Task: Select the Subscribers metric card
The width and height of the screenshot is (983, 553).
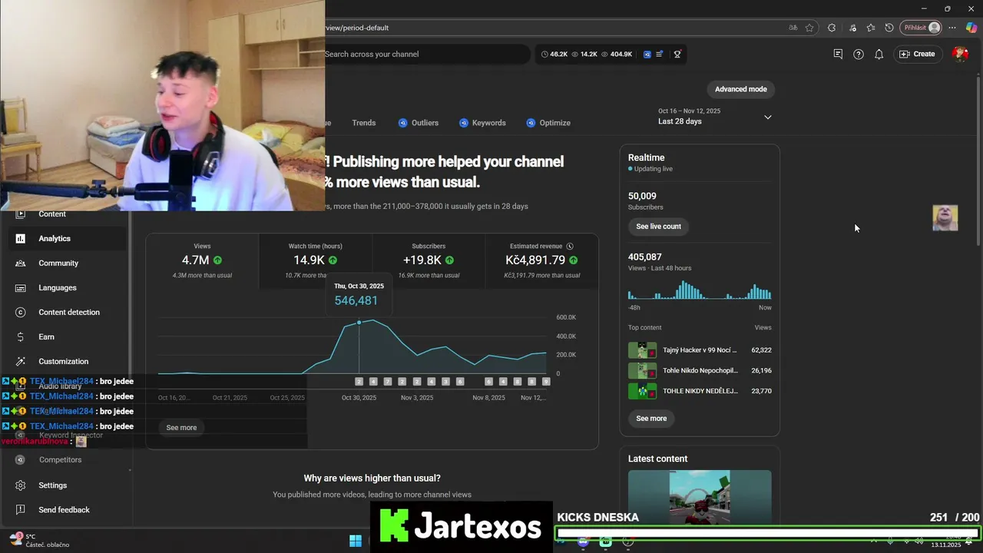Action: pyautogui.click(x=429, y=261)
